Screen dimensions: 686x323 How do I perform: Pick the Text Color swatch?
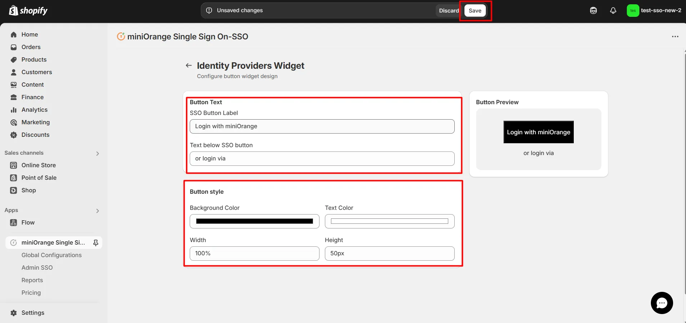point(390,221)
